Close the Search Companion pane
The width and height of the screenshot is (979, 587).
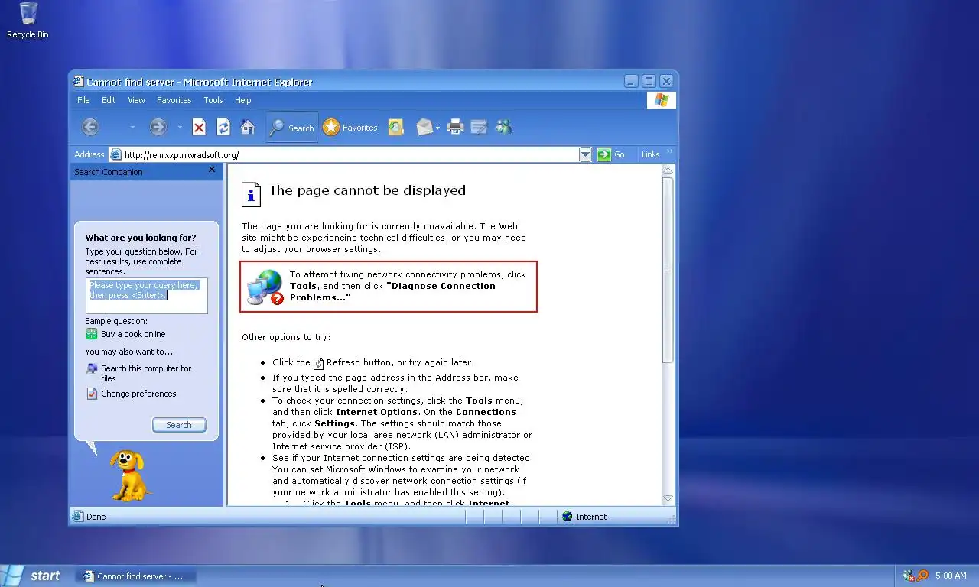coord(212,170)
